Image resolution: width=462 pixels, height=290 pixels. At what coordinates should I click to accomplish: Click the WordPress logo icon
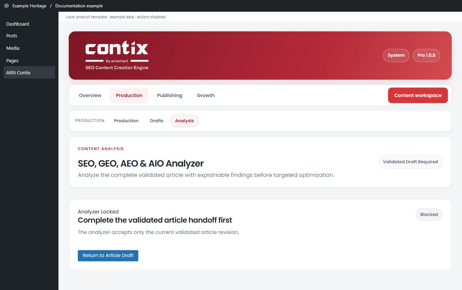point(7,6)
